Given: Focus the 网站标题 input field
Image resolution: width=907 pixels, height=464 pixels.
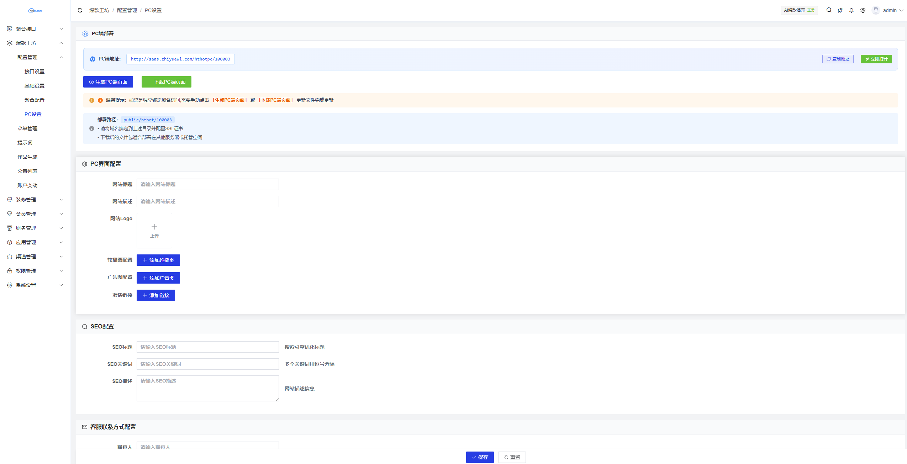Looking at the screenshot, I should 207,184.
